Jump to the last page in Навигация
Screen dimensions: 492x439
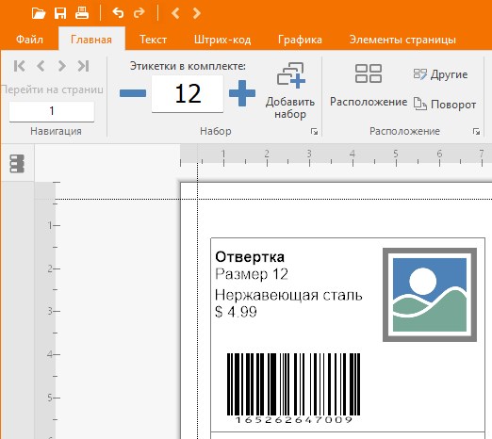point(83,66)
